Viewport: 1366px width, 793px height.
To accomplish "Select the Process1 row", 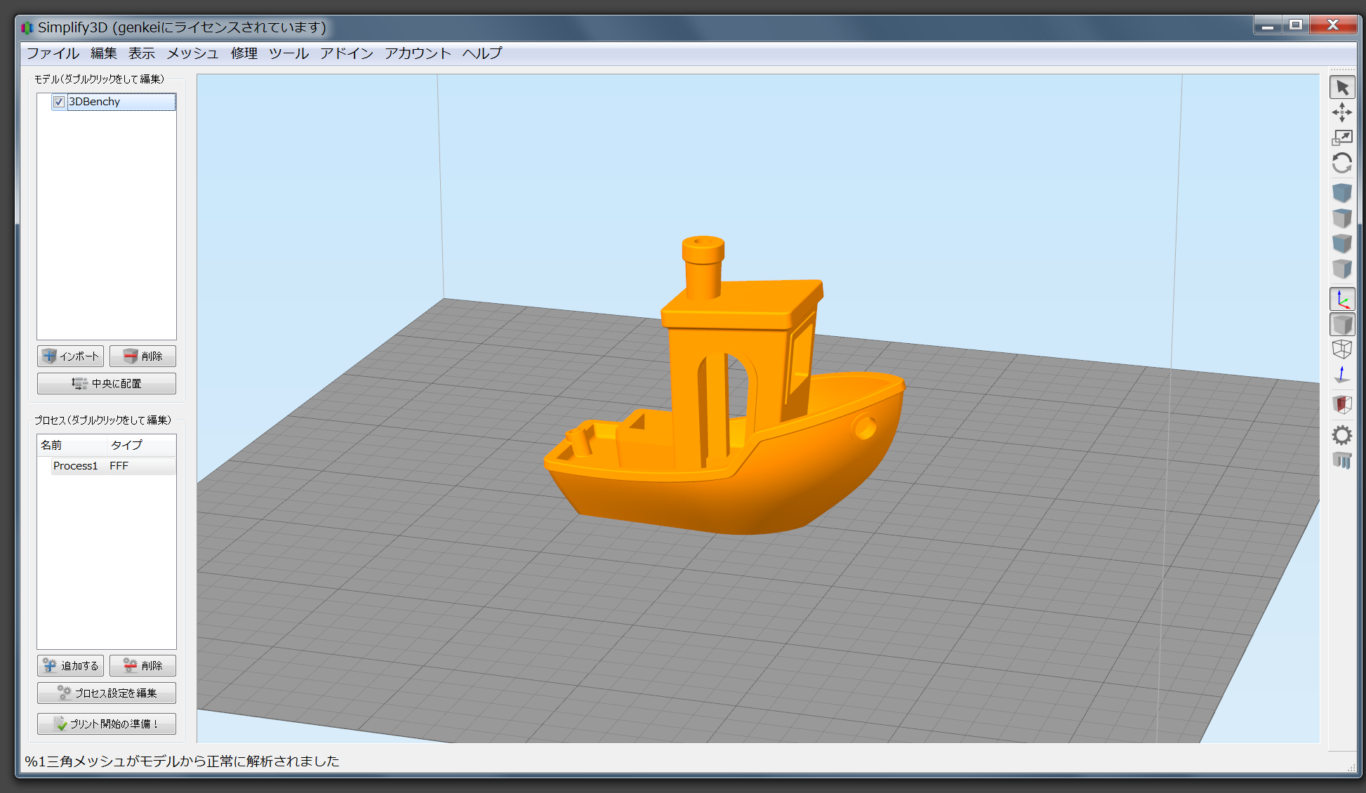I will (x=113, y=466).
